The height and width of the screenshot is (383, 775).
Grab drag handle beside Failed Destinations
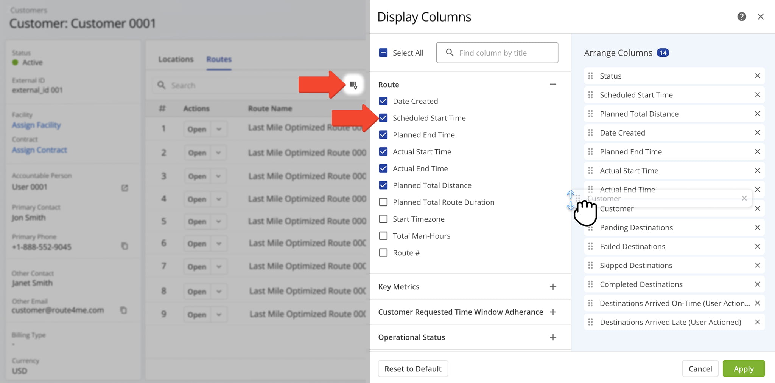pyautogui.click(x=590, y=246)
